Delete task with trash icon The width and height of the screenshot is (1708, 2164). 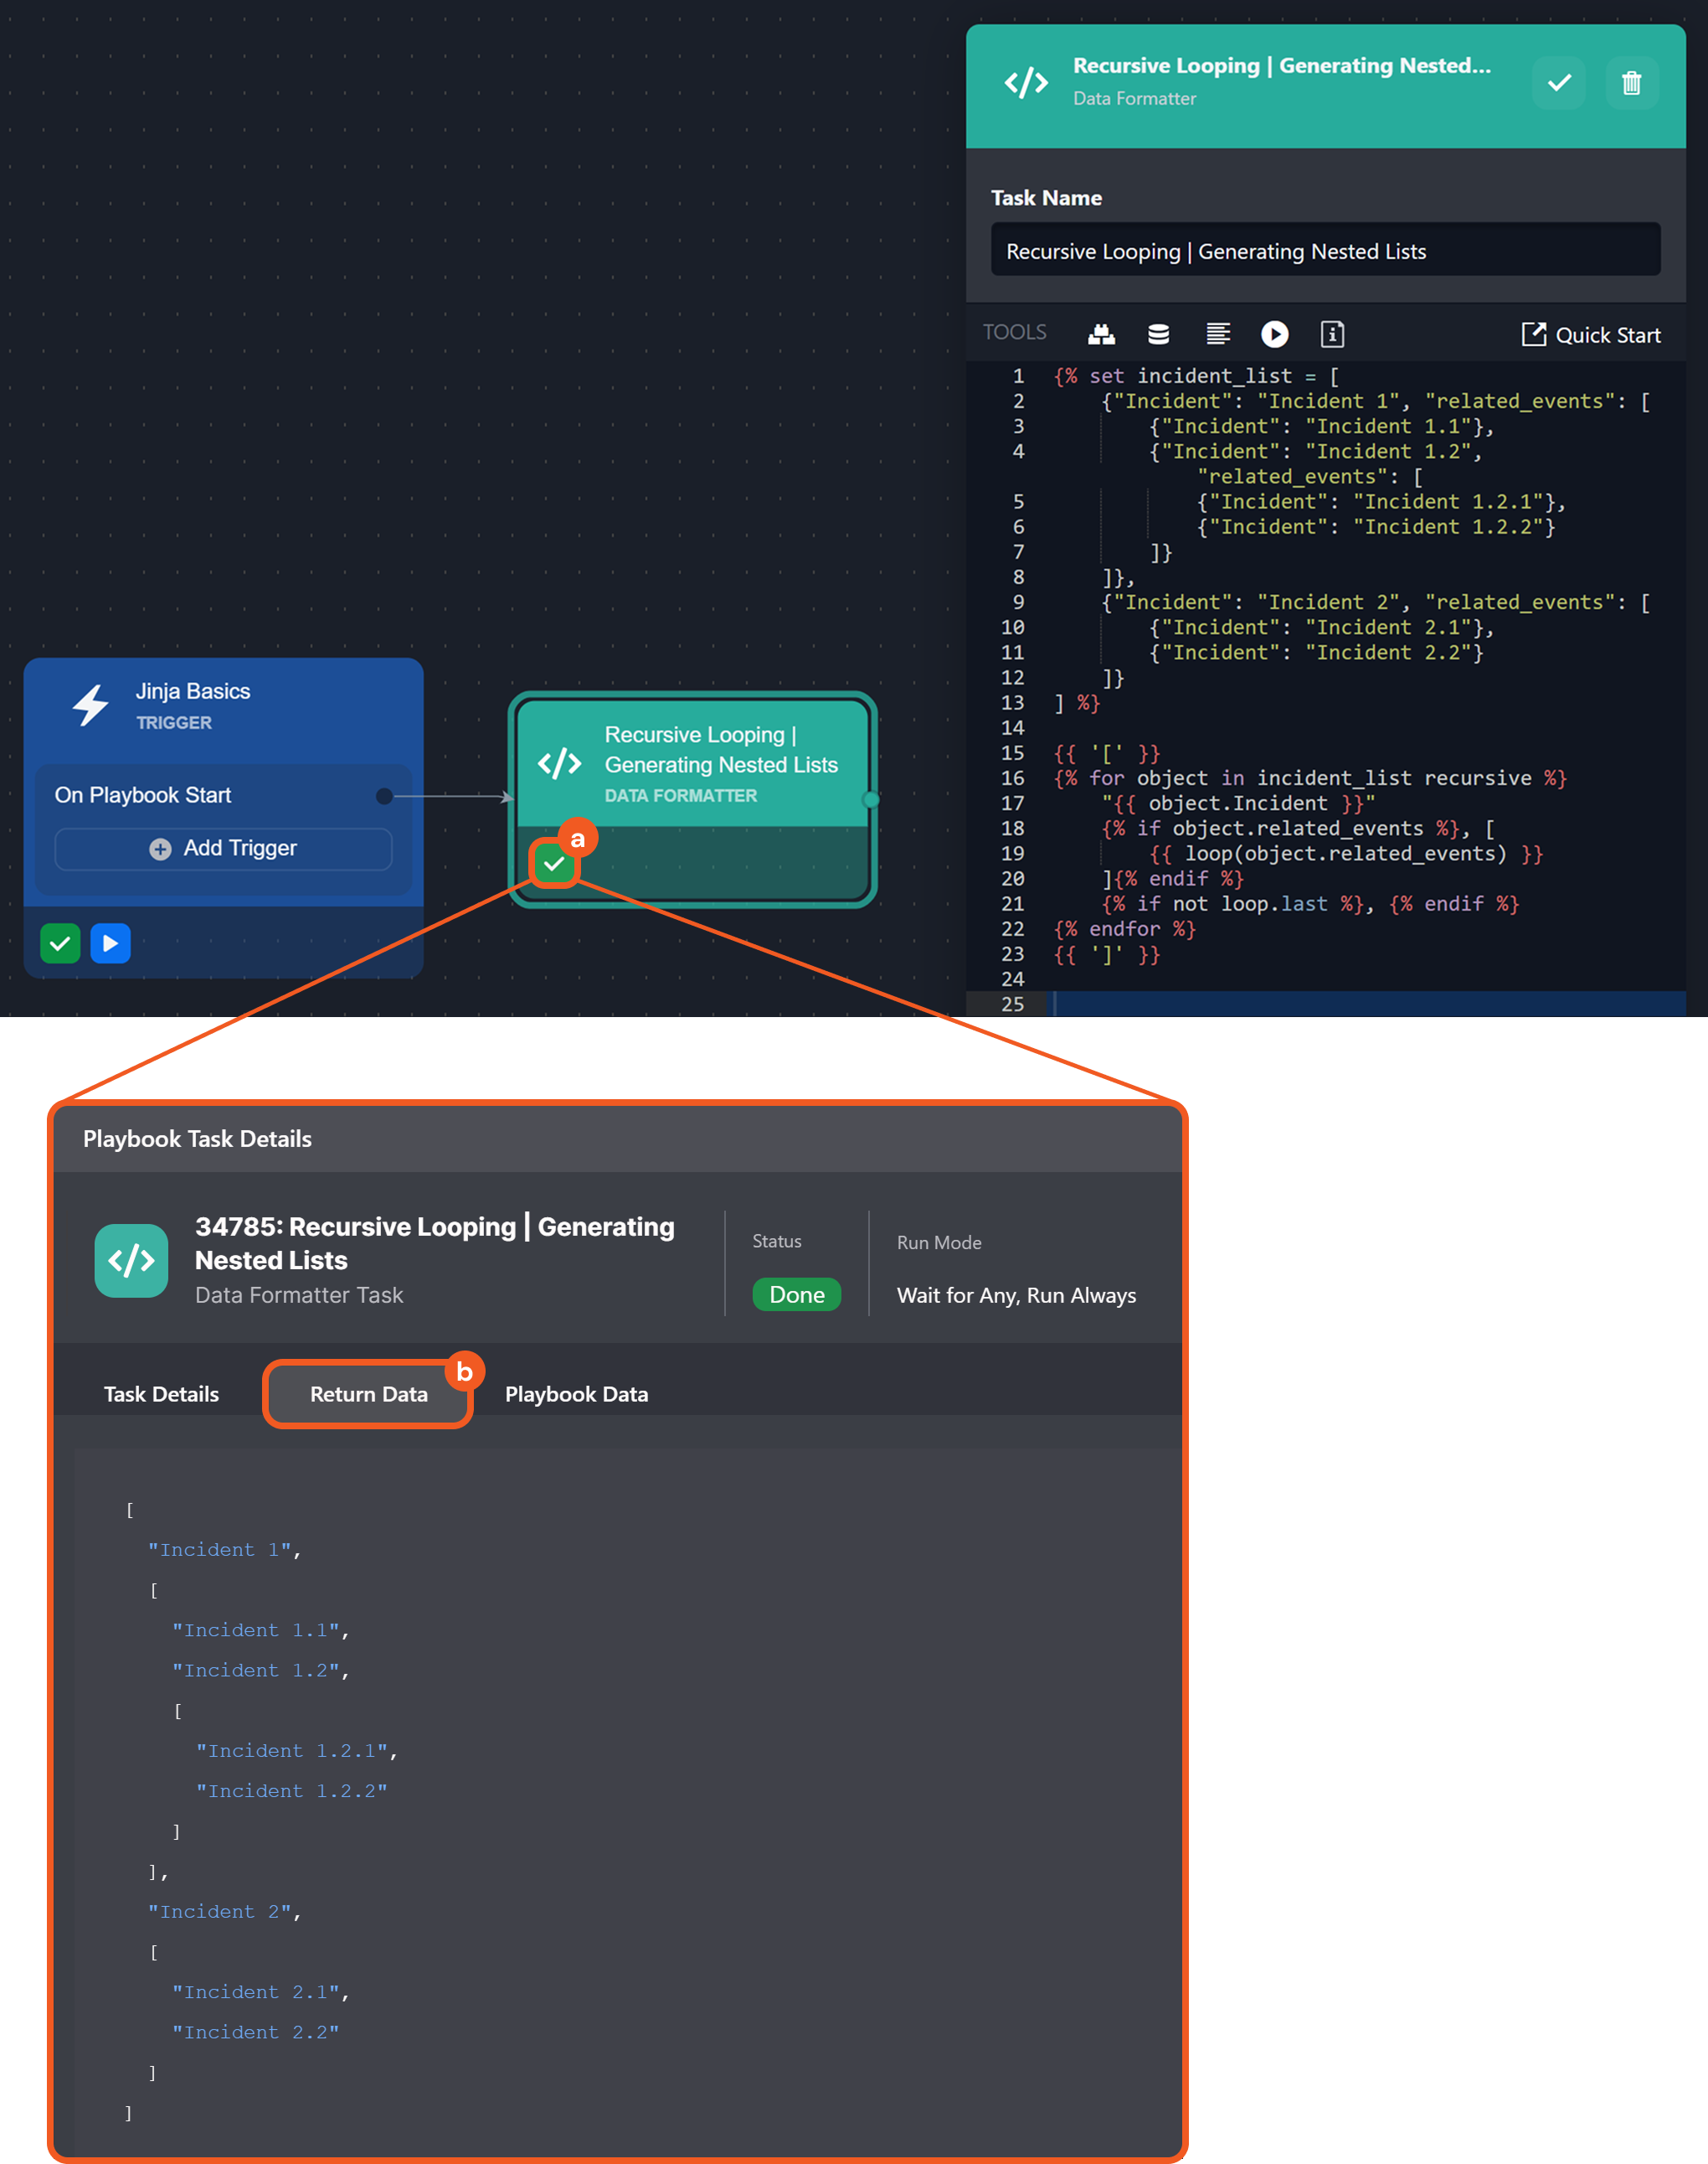click(x=1630, y=83)
